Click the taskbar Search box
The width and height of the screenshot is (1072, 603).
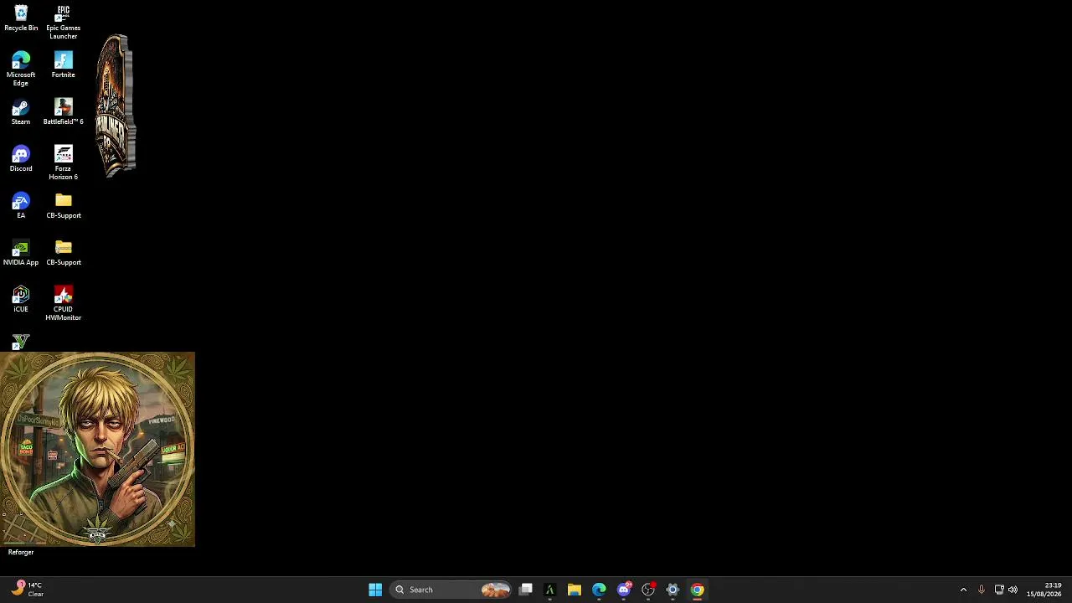coord(451,590)
